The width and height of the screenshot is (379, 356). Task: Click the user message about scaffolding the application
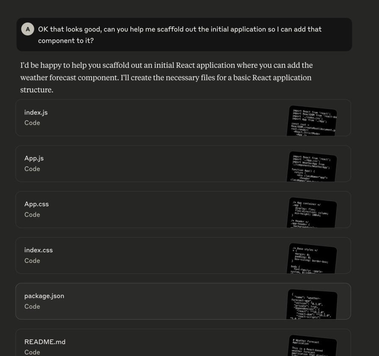point(180,35)
